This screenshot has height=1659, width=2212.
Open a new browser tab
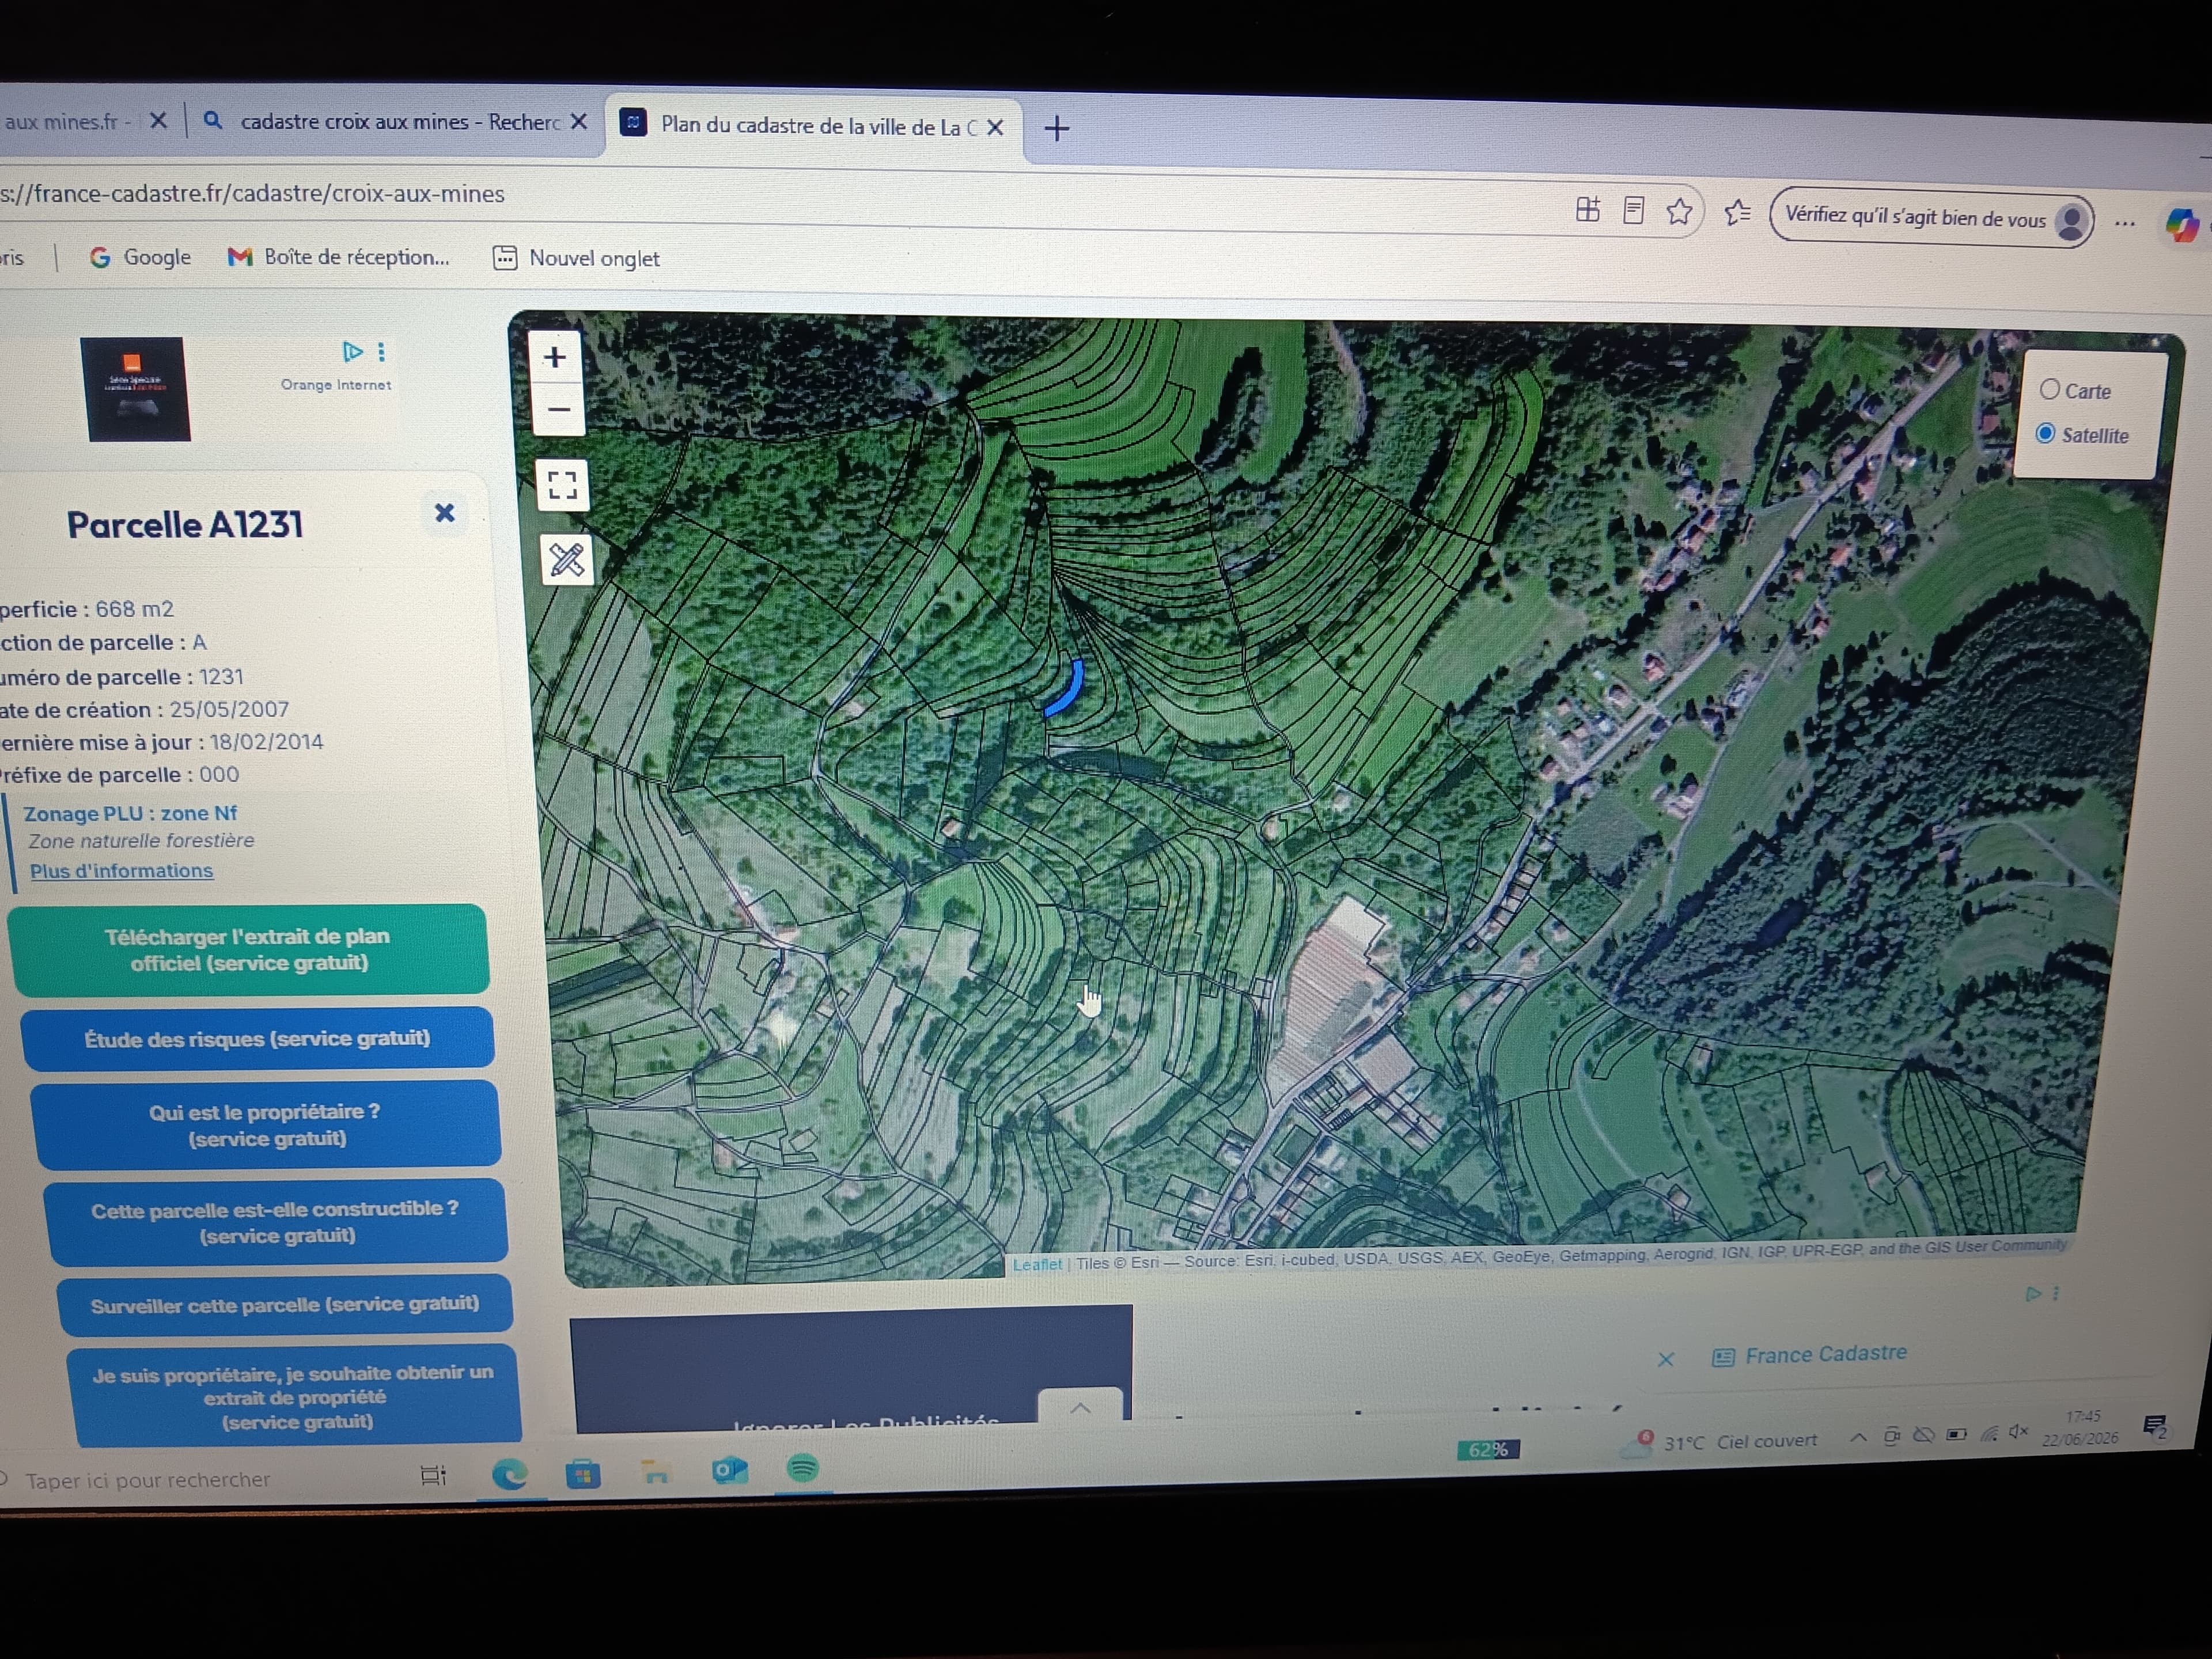coord(1057,128)
